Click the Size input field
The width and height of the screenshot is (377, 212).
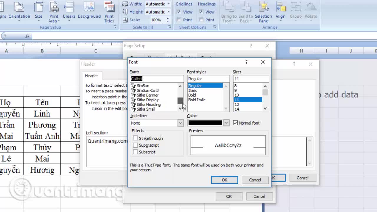[251, 79]
